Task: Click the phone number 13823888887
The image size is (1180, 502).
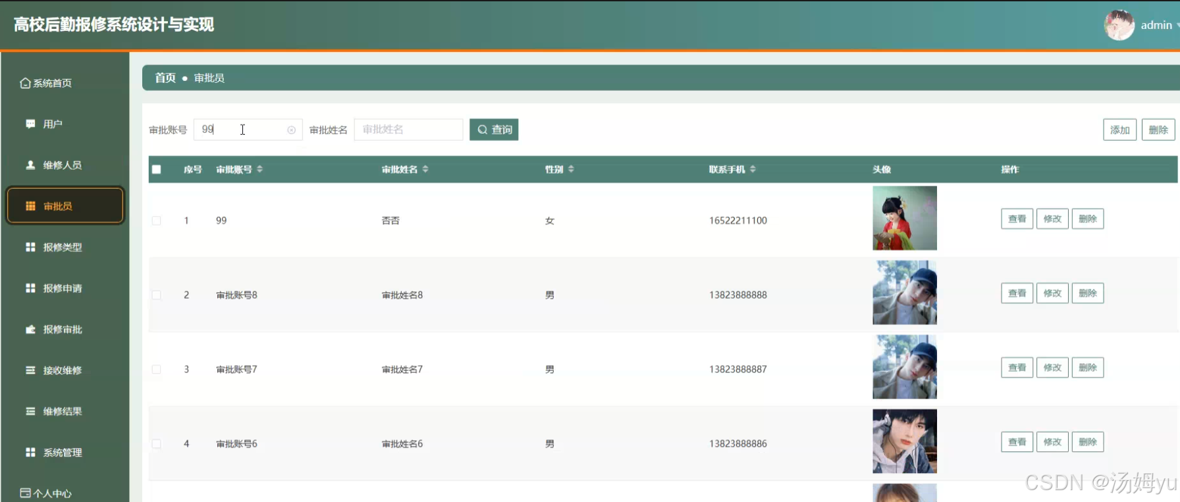Action: point(737,369)
